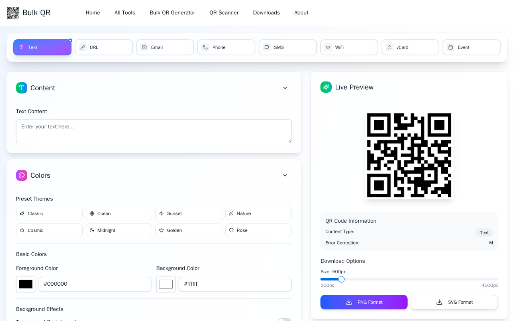This screenshot has height=321, width=514.
Task: Apply the Ocean preset theme
Action: pyautogui.click(x=119, y=213)
